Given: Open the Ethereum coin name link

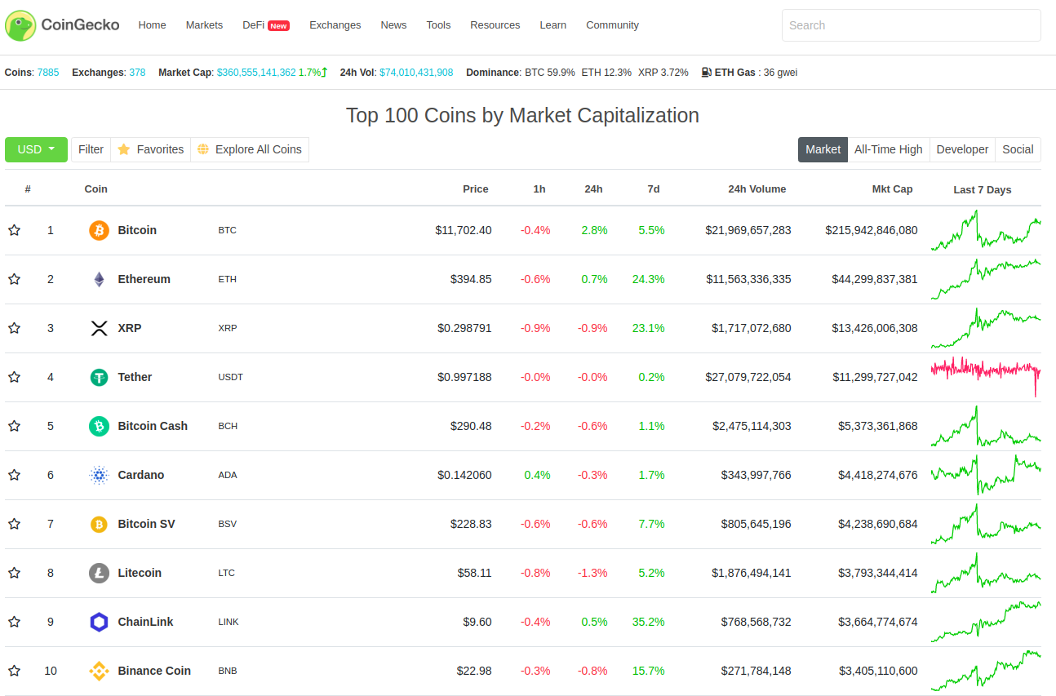Looking at the screenshot, I should click(x=144, y=279).
